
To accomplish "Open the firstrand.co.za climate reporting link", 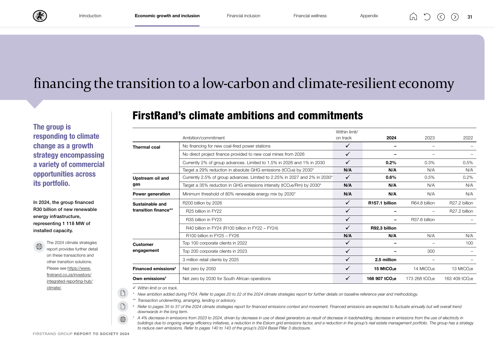I will tap(69, 278).
